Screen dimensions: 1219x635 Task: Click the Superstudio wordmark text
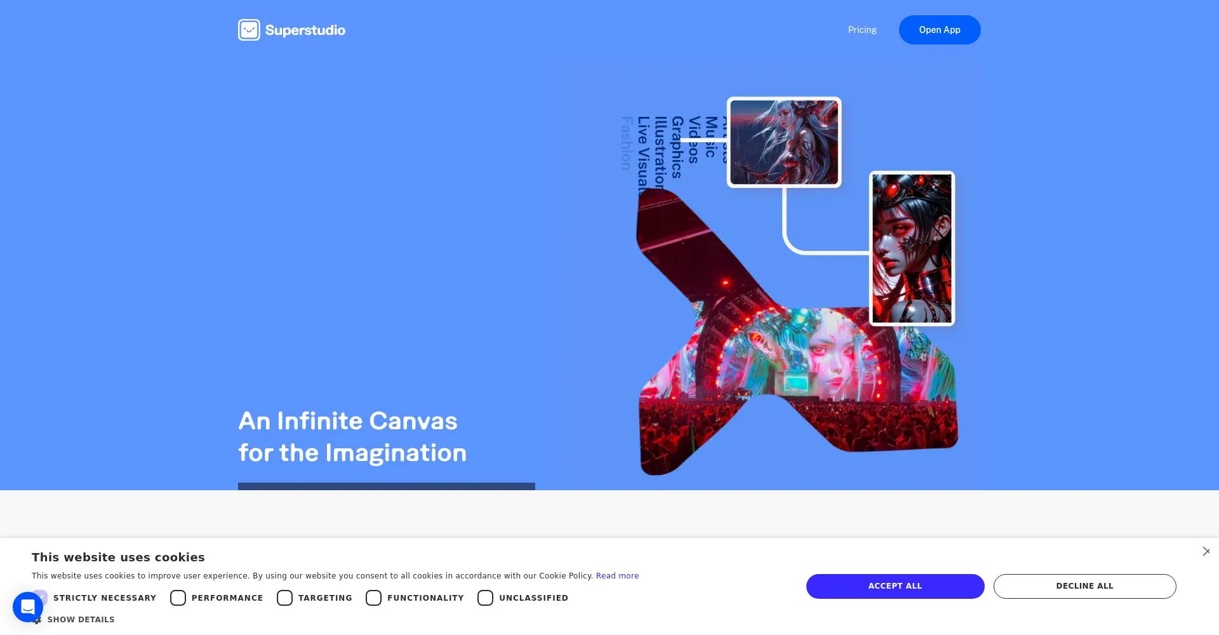click(305, 30)
